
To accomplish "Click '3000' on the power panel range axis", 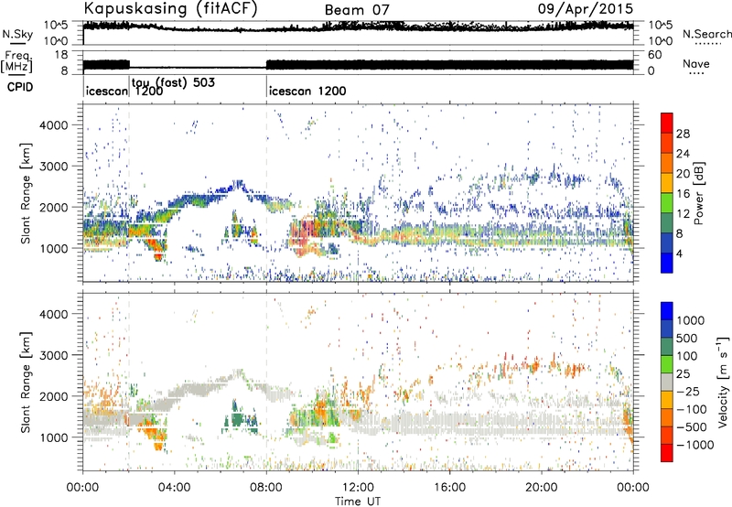I will [54, 167].
